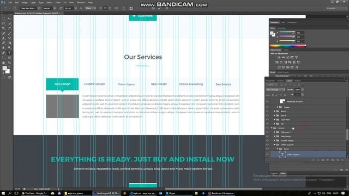Expand the Graphic design layer group

pos(275,140)
